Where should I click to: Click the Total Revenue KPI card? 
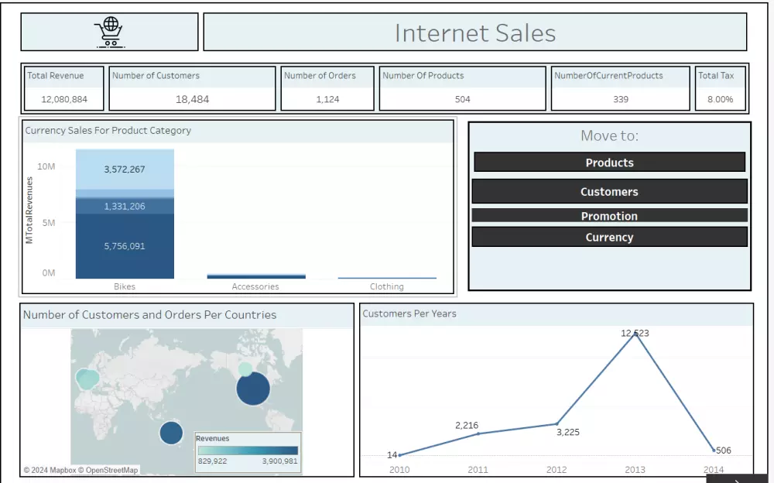(x=63, y=87)
